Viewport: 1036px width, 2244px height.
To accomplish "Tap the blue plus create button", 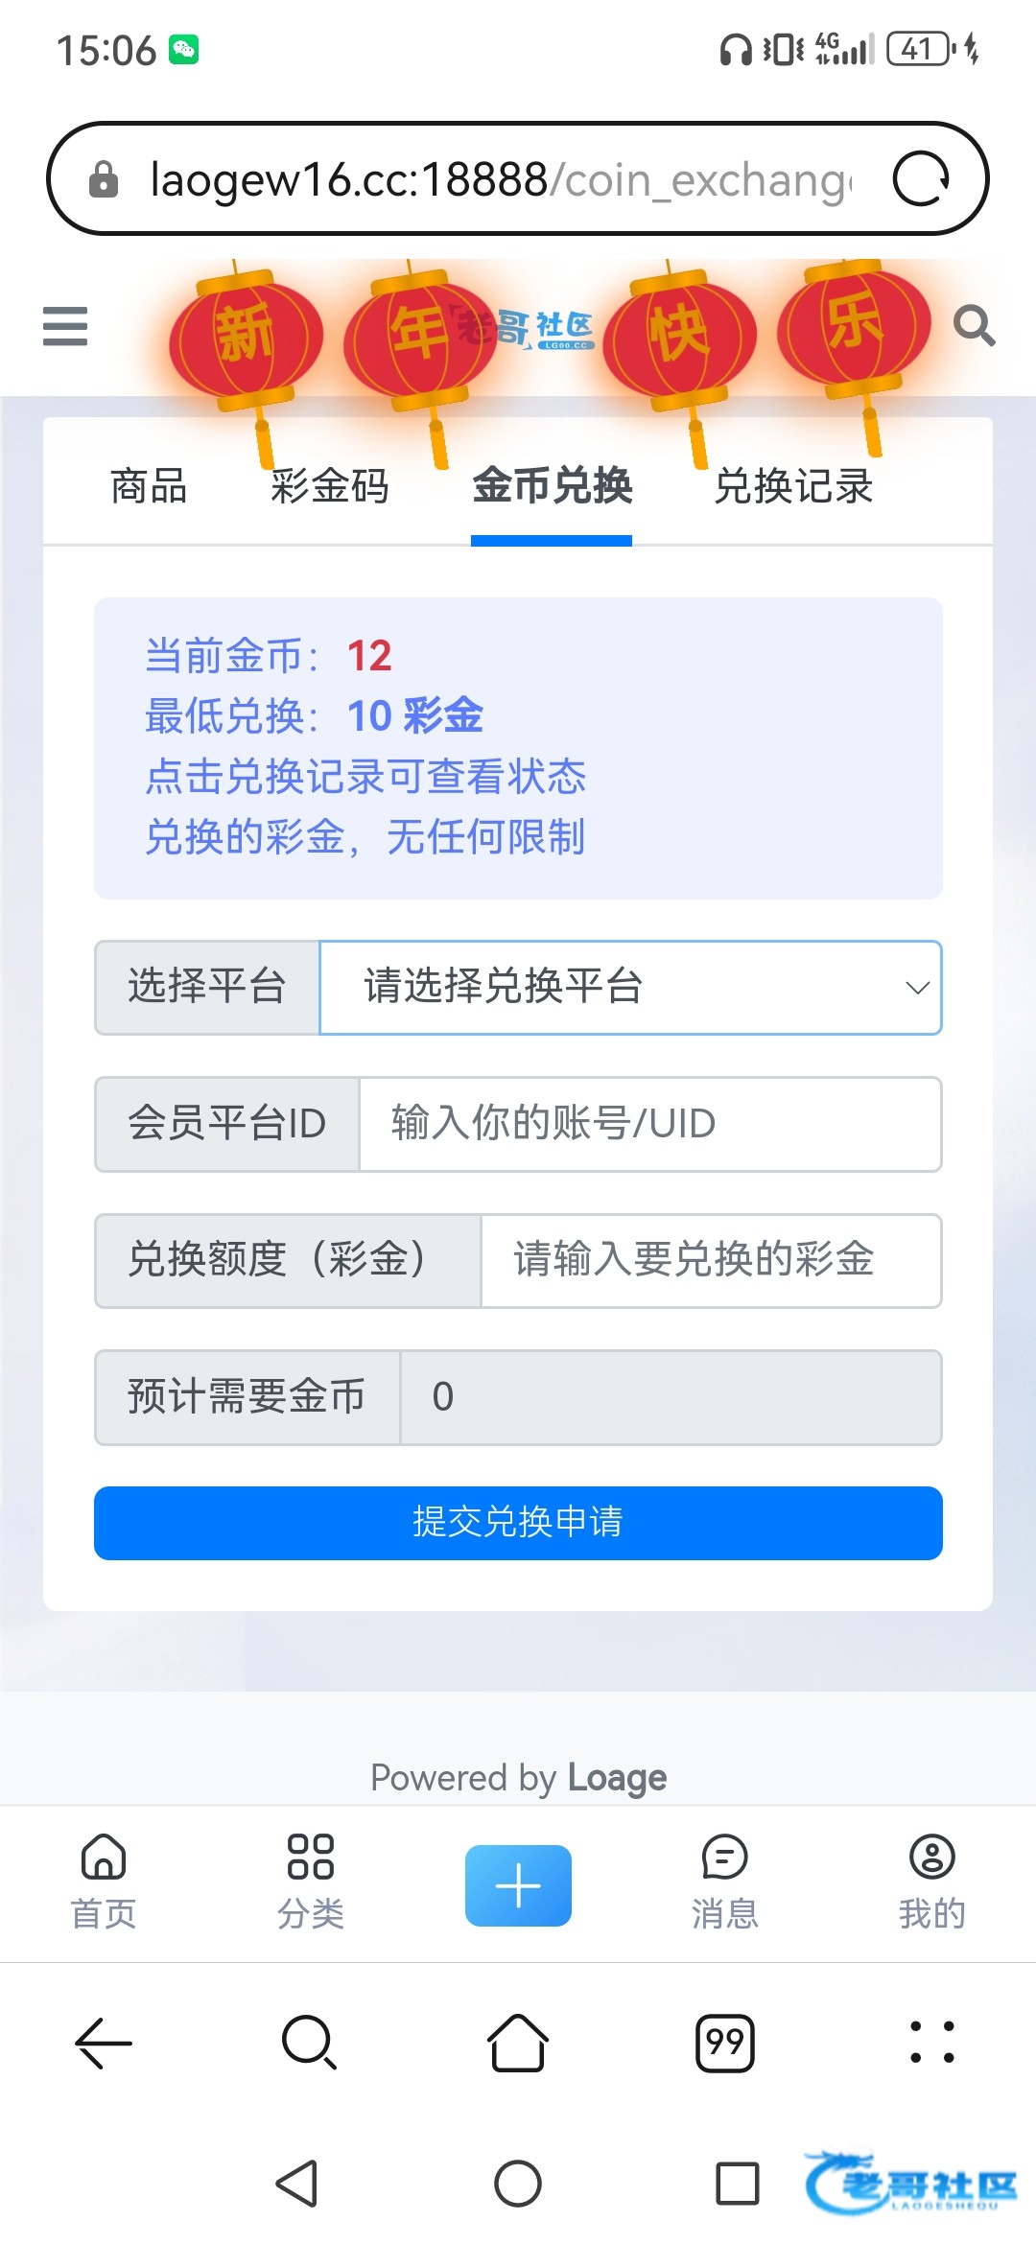I will (518, 1884).
